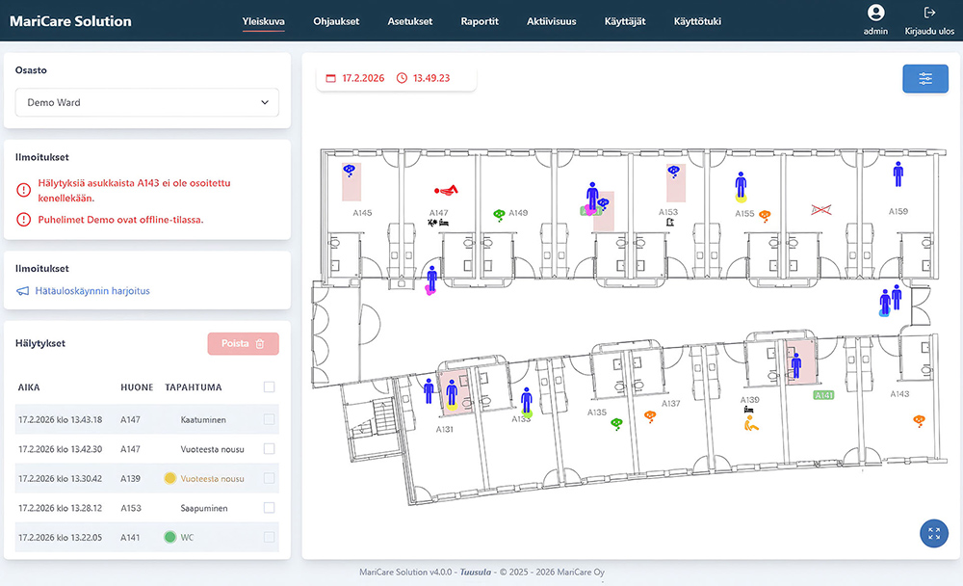963x586 pixels.
Task: Open the admin user profile icon
Action: (875, 13)
